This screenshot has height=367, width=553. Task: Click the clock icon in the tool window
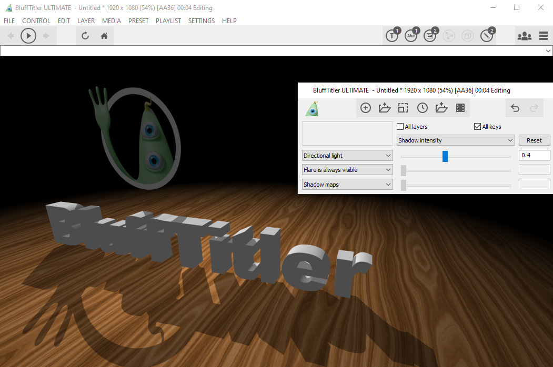click(x=423, y=108)
